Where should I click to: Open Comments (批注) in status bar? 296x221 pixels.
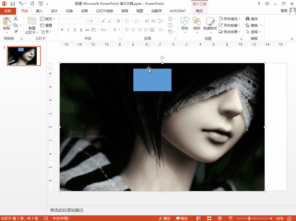(x=182, y=218)
